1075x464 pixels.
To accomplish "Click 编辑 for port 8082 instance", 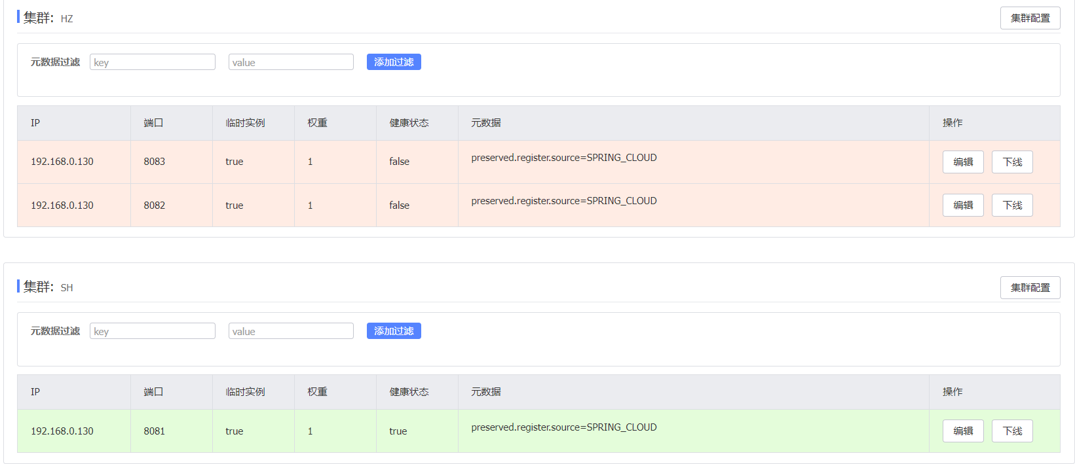I will pos(963,205).
